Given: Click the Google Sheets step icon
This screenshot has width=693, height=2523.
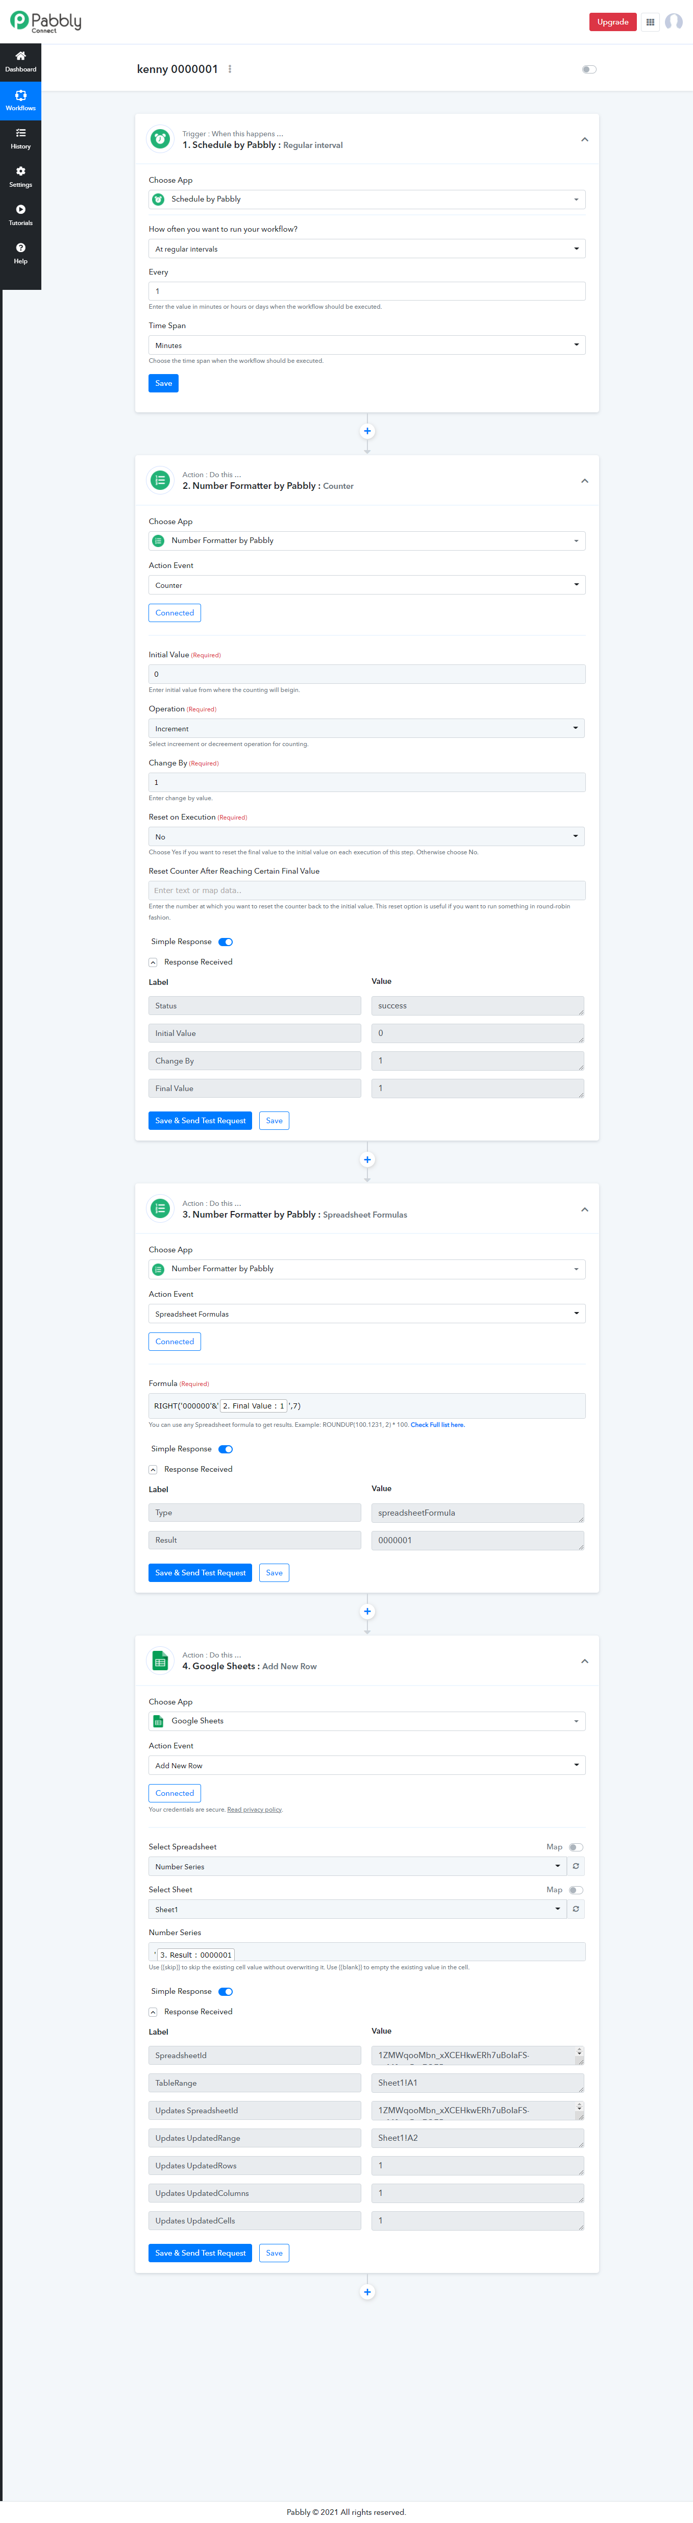Looking at the screenshot, I should pyautogui.click(x=160, y=1660).
